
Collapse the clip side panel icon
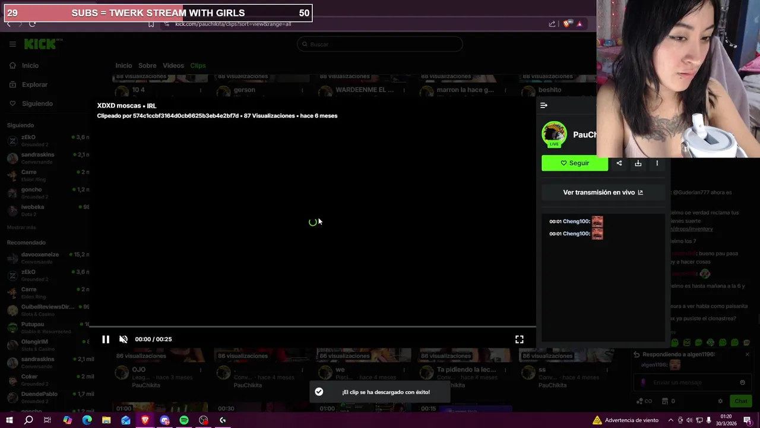click(544, 105)
